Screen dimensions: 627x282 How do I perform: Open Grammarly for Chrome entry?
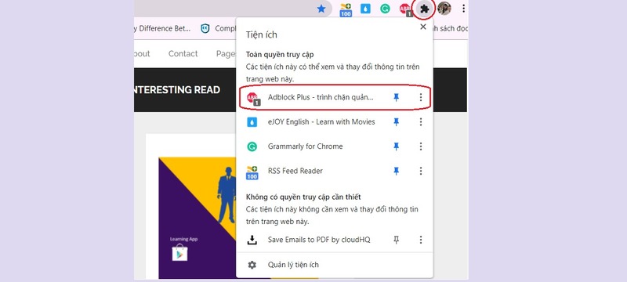click(305, 146)
